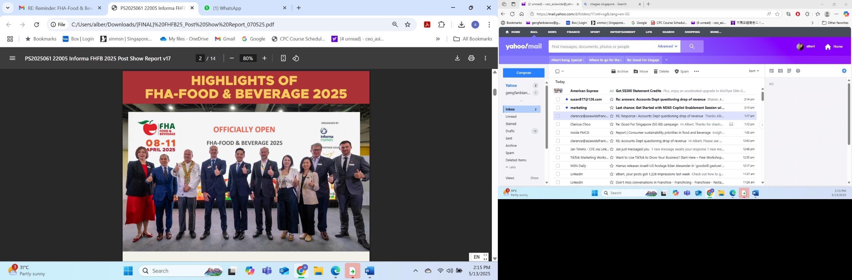
Task: Star the Inside FMCG report email
Action: coord(611,132)
